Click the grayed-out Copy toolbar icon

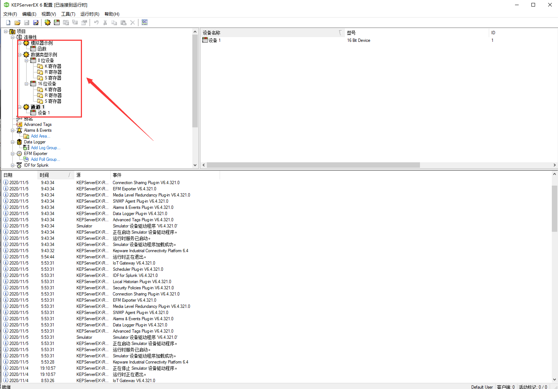click(x=114, y=23)
